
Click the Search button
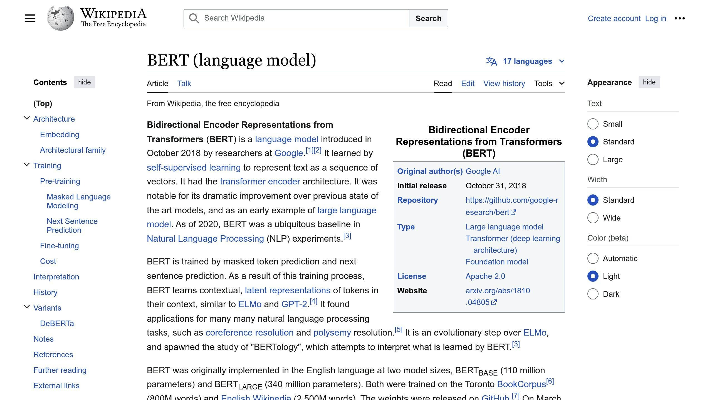(429, 18)
